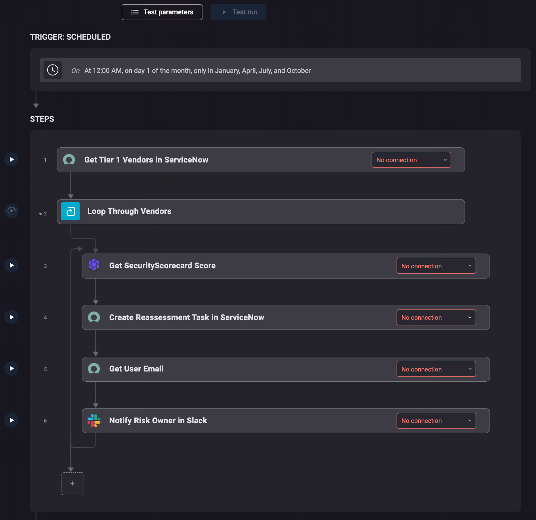
Task: Click ServiceNow icon on Create Reassessment Task
Action: click(94, 317)
